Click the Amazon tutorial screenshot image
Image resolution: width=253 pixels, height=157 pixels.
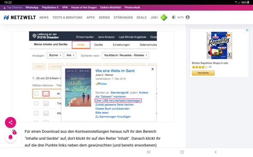tap(93, 76)
